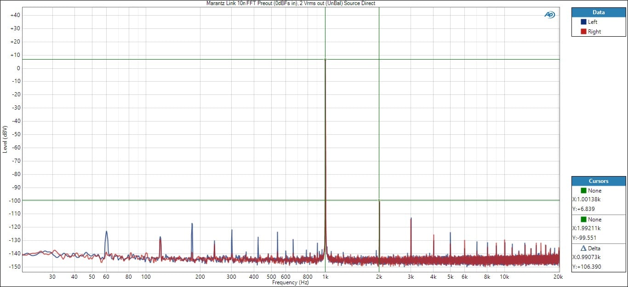
Task: Click the Delta triangle icon
Action: (x=584, y=248)
